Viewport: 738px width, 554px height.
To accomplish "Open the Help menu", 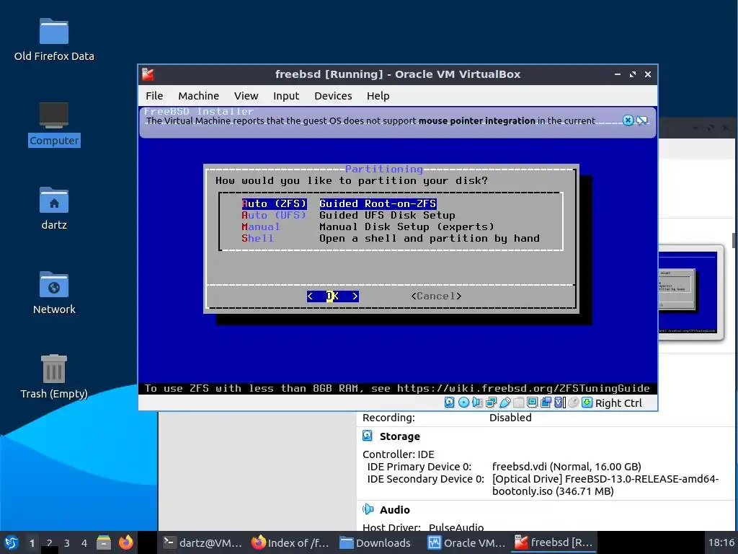I will pos(378,96).
